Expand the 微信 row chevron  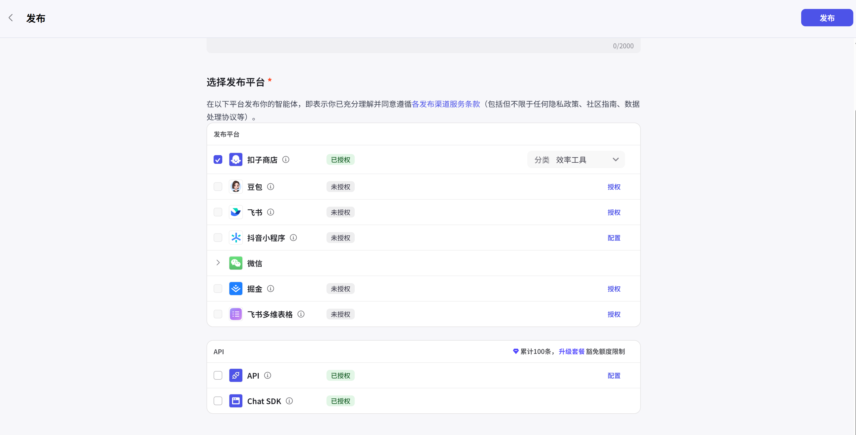218,263
